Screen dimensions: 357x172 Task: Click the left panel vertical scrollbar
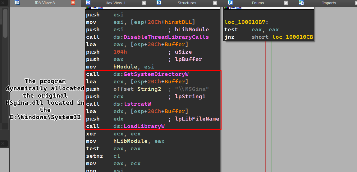[x=5, y=23]
